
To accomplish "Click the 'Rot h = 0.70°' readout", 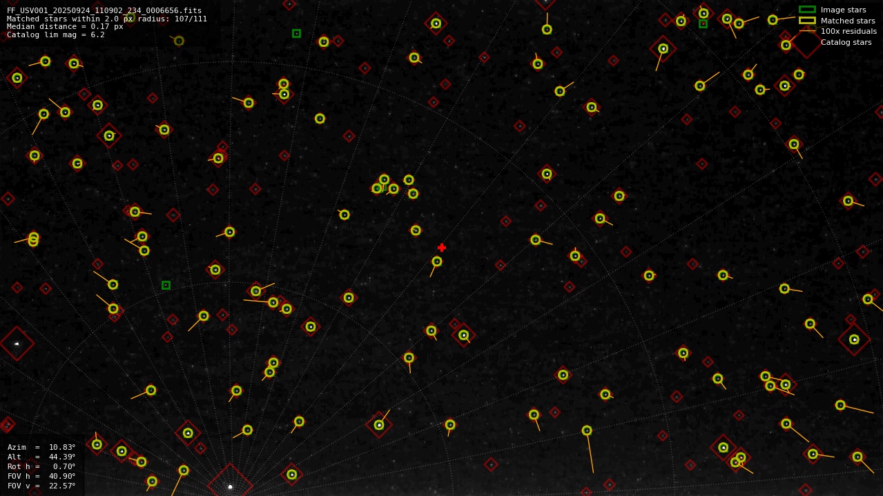I will tap(41, 466).
